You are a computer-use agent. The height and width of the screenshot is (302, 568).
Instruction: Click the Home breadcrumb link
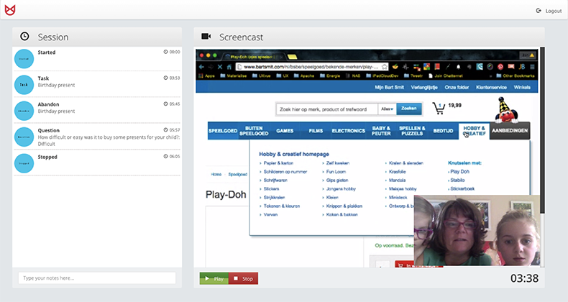point(216,175)
